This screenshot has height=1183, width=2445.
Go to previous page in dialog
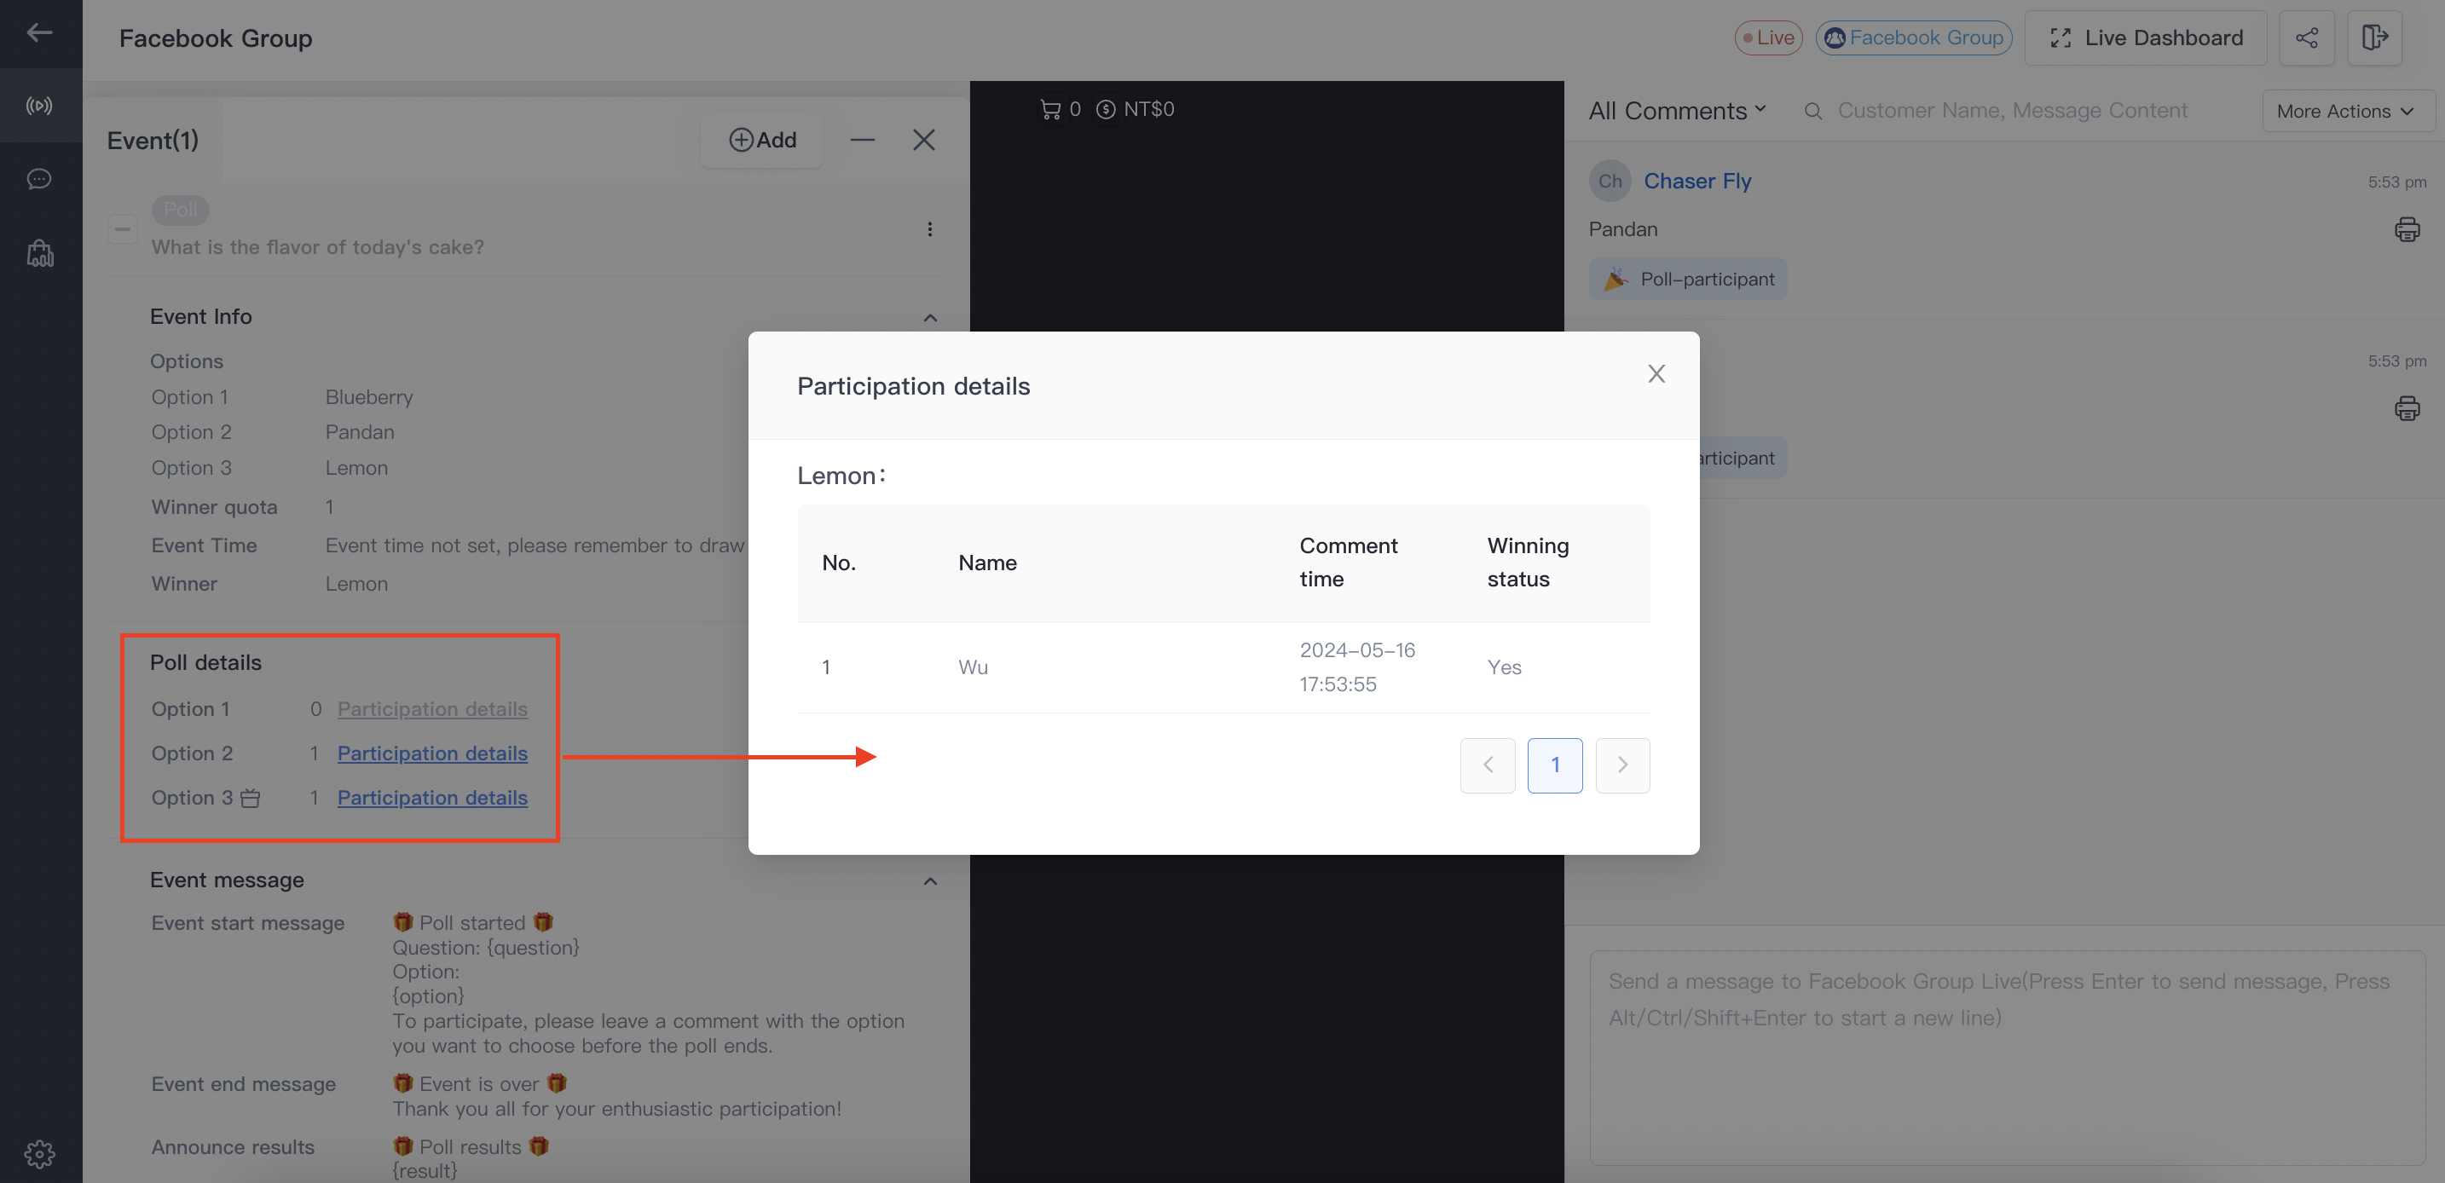[1488, 765]
